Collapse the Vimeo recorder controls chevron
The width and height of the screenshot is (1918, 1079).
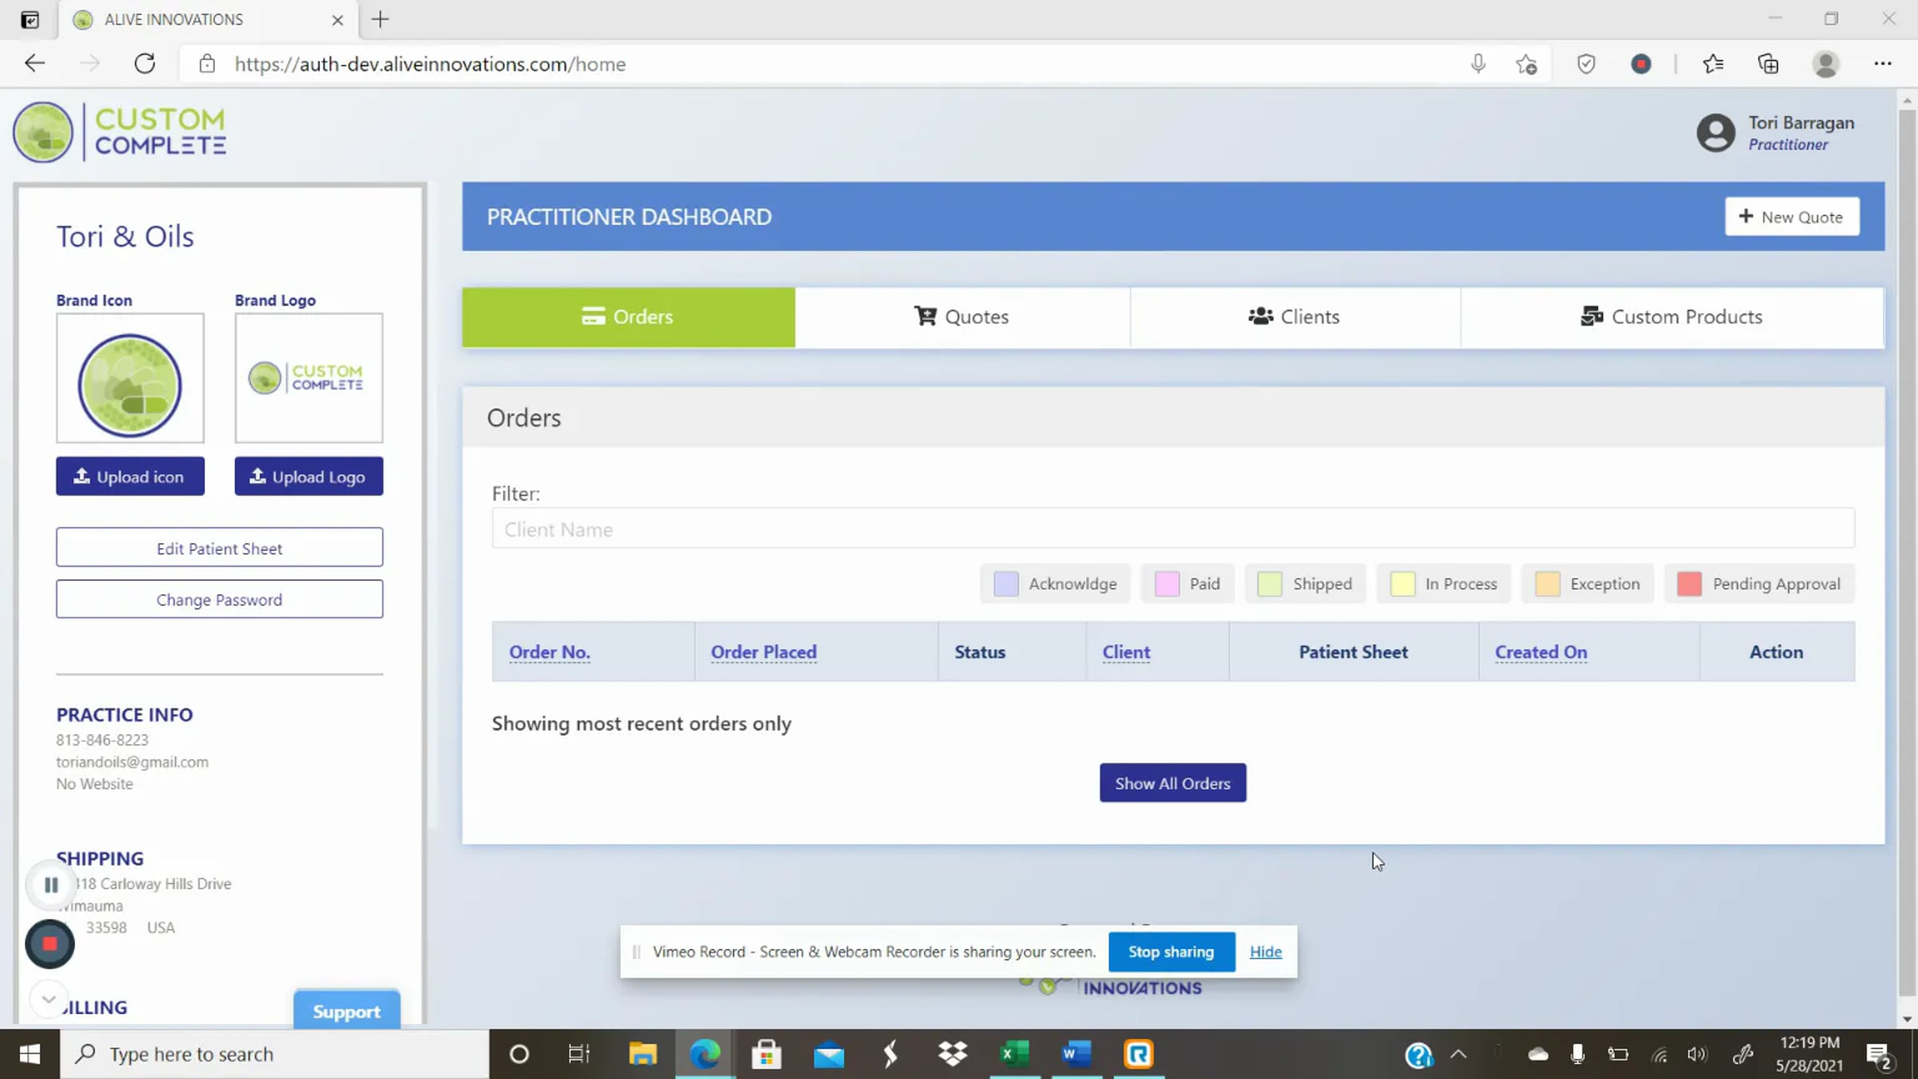[48, 999]
